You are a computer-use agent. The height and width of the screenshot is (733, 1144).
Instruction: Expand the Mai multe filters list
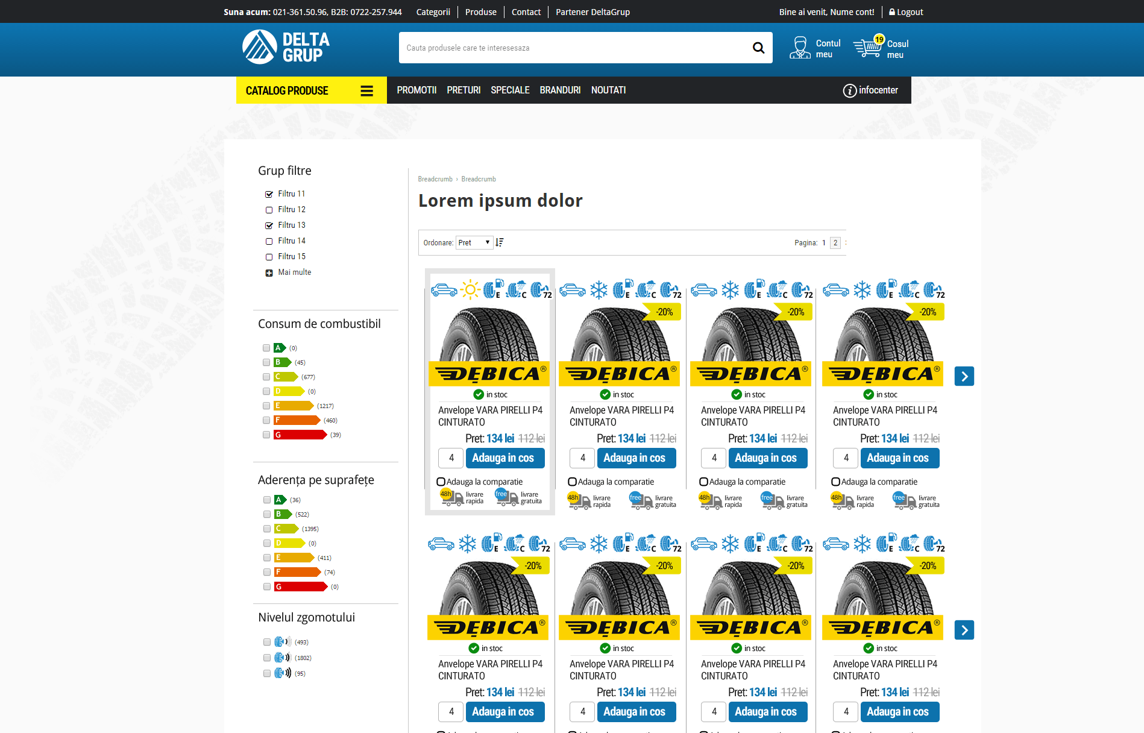click(x=294, y=272)
